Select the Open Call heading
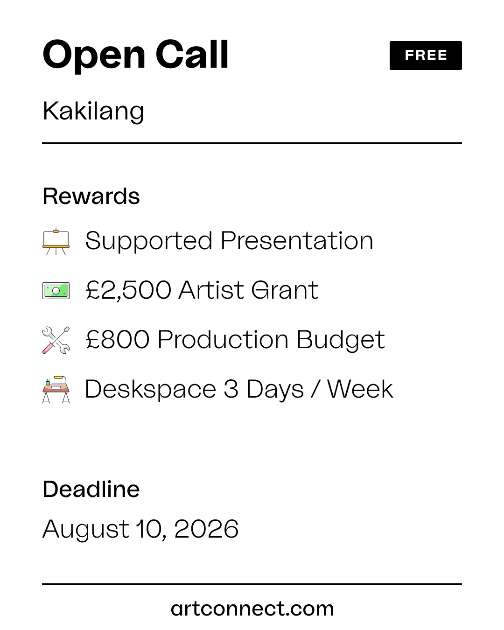 pos(136,55)
